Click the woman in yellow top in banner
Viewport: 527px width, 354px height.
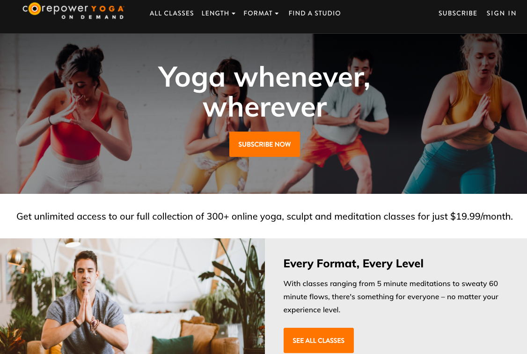(467, 114)
